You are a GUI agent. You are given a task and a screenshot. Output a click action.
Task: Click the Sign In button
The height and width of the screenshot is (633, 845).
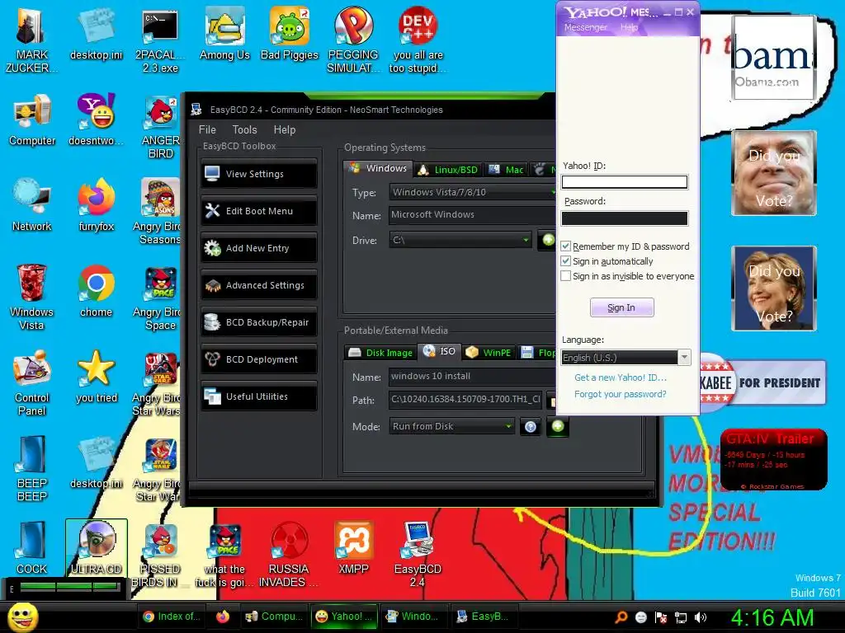(622, 307)
